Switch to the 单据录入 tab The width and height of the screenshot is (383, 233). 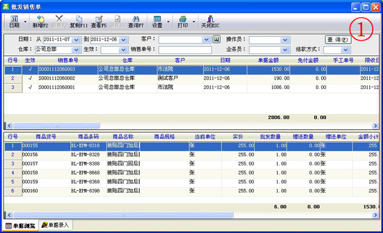(56, 225)
